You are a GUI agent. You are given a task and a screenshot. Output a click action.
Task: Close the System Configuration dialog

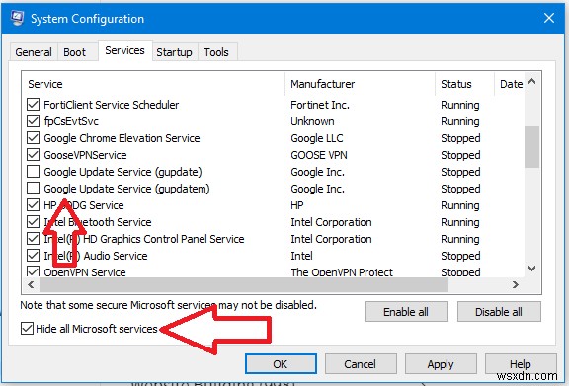pos(549,18)
